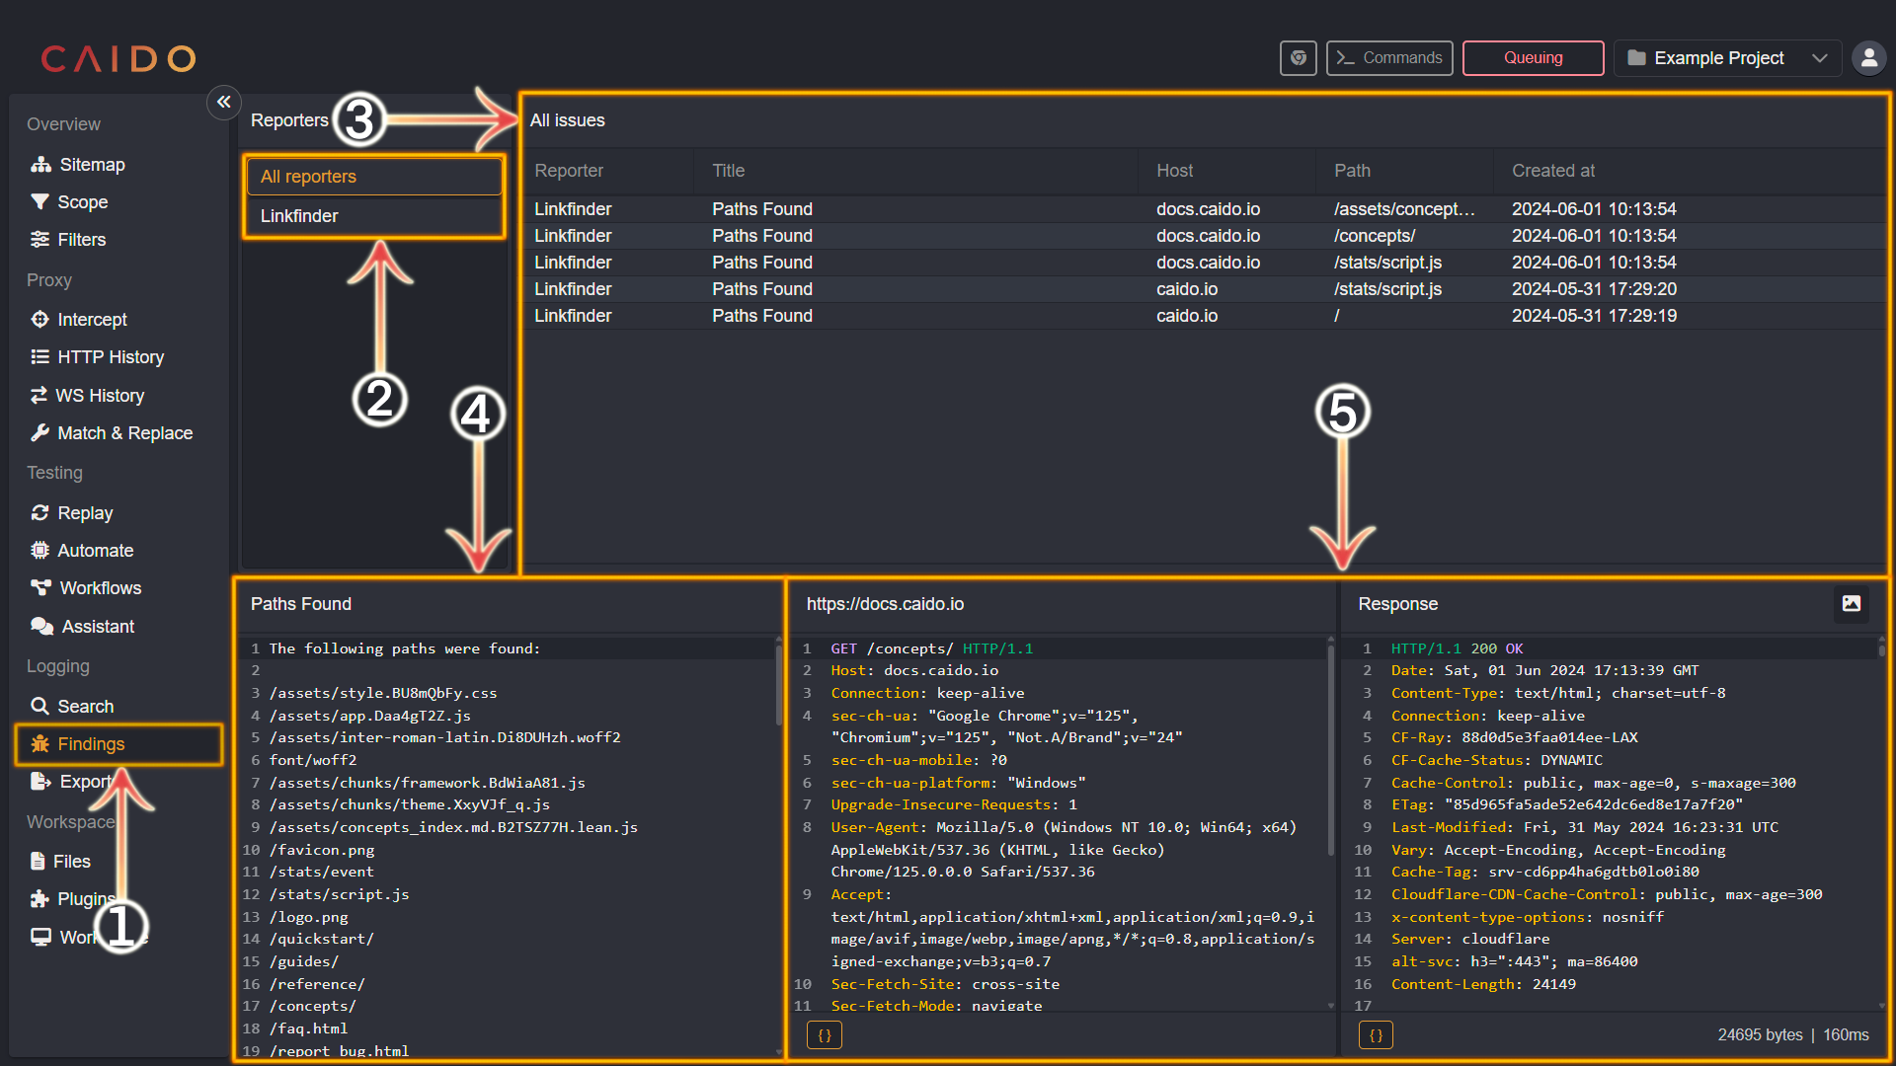Open the Commands palette
The image size is (1896, 1066).
click(x=1389, y=58)
